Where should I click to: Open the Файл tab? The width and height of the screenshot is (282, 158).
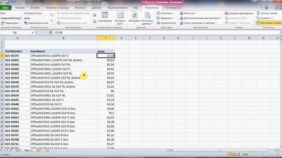click(6, 8)
